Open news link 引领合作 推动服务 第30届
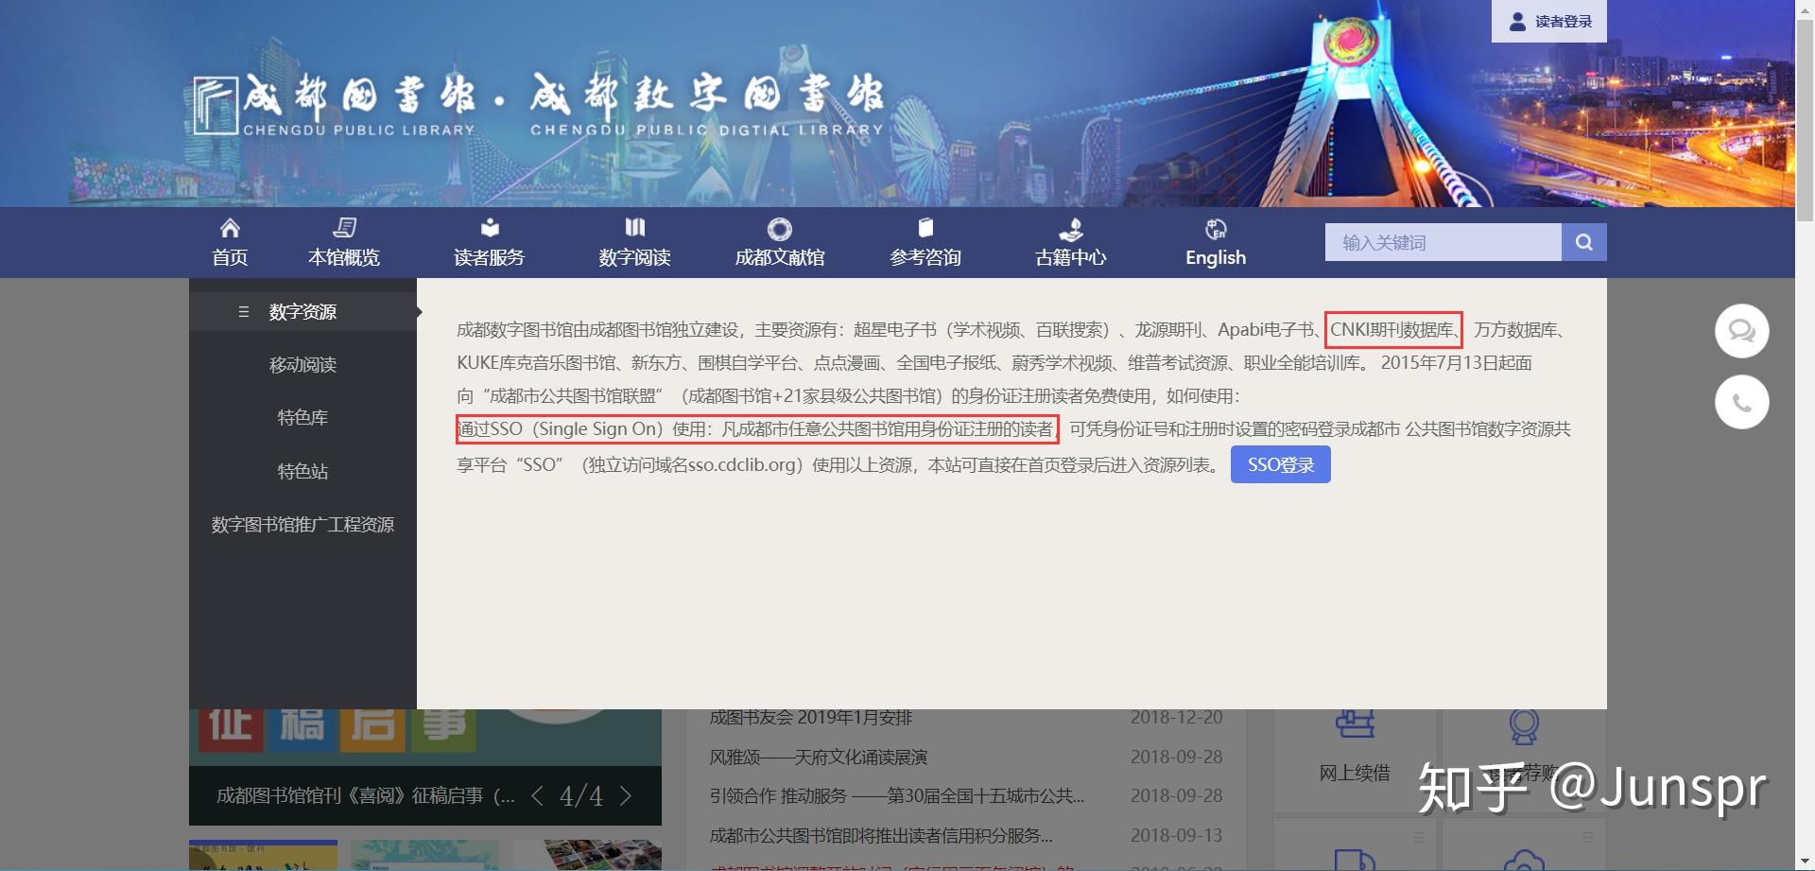Image resolution: width=1815 pixels, height=871 pixels. pos(897,795)
